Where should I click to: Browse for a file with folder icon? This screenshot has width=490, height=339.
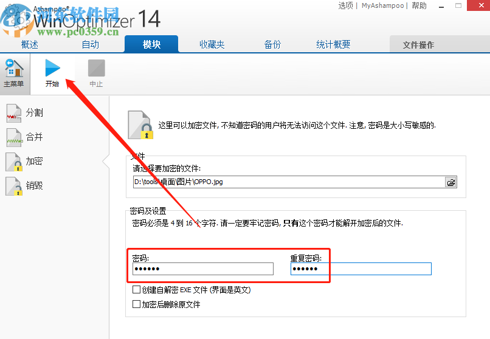pos(450,182)
